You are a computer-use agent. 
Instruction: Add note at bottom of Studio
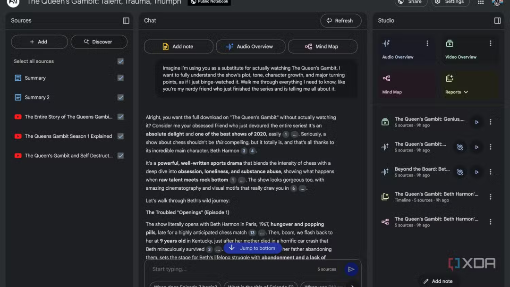point(438,281)
